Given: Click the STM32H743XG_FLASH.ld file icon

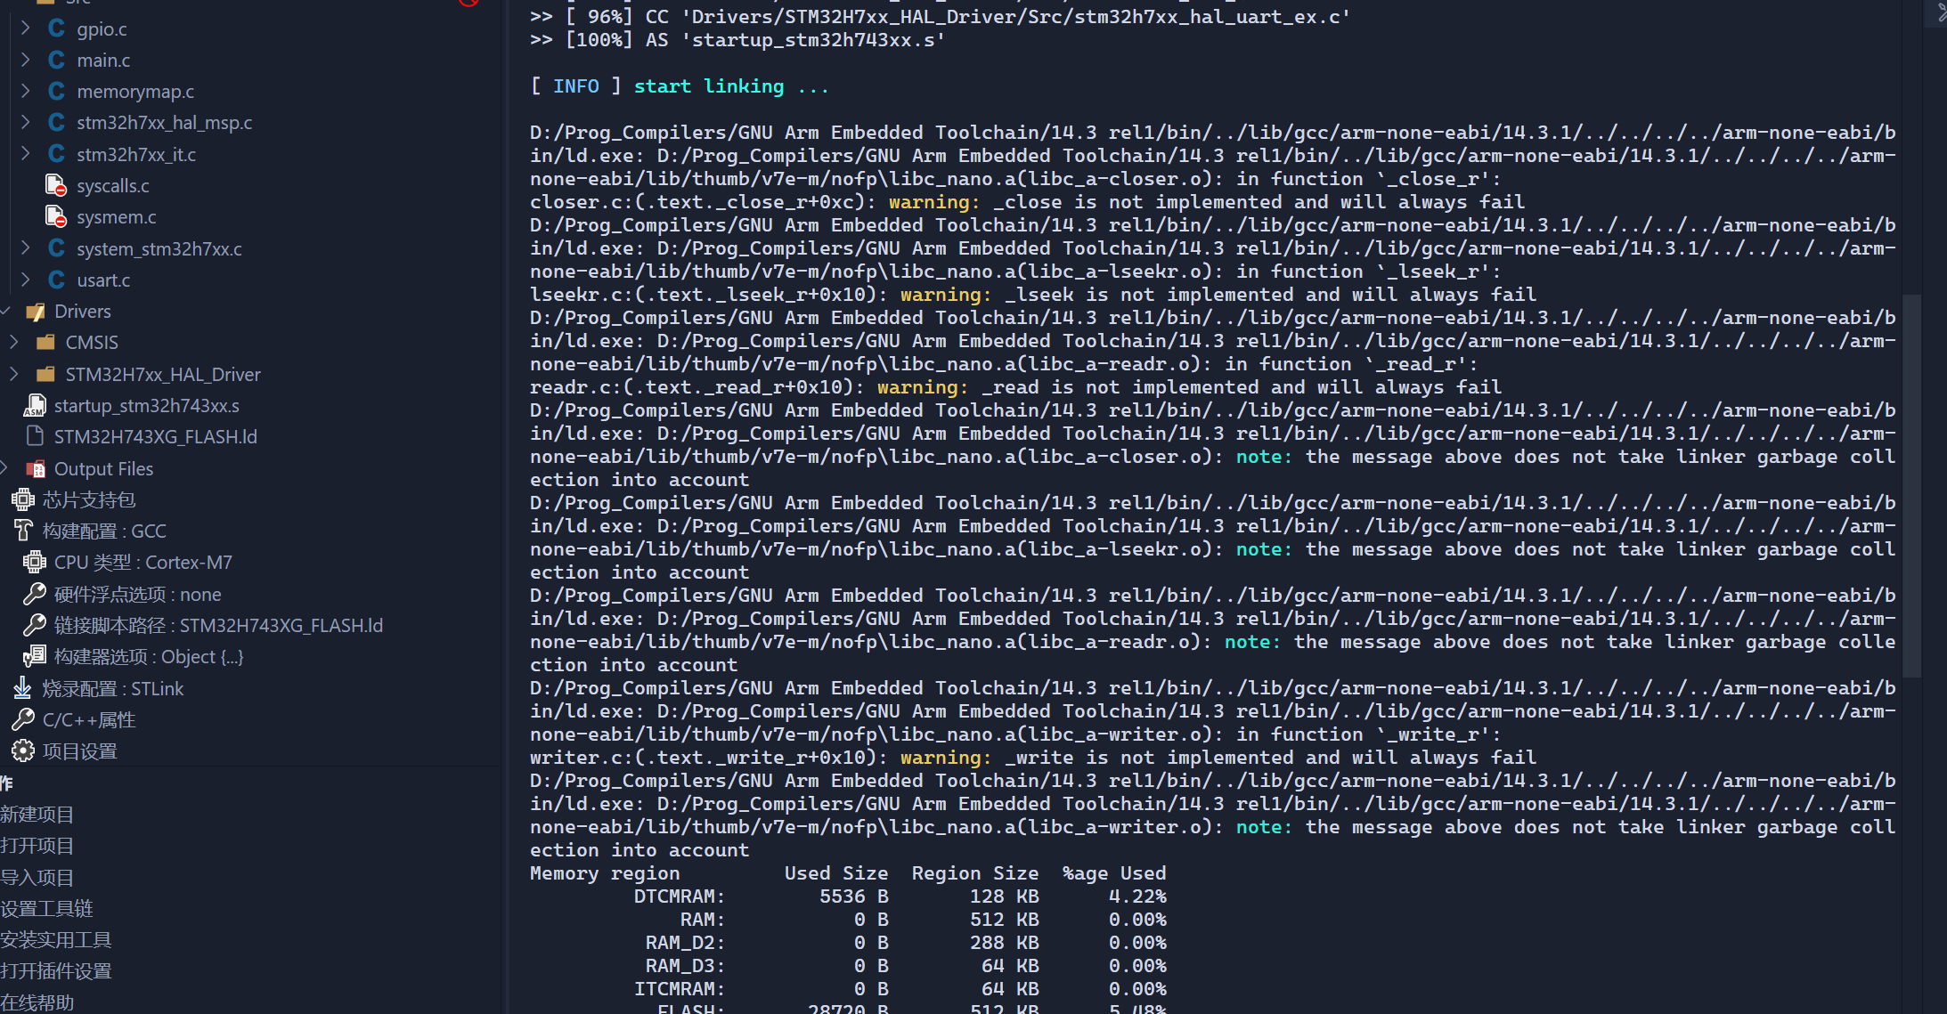Looking at the screenshot, I should [x=35, y=436].
